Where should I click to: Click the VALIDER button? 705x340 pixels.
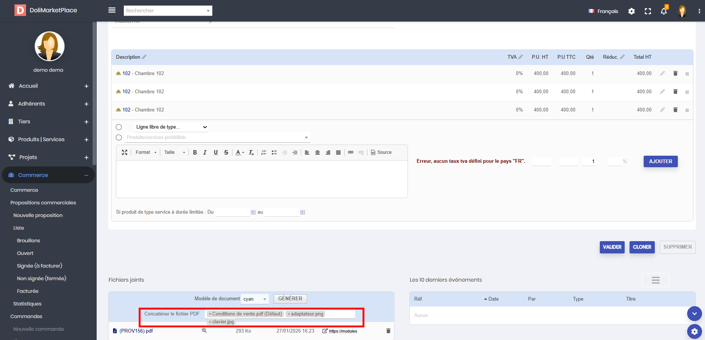(612, 247)
